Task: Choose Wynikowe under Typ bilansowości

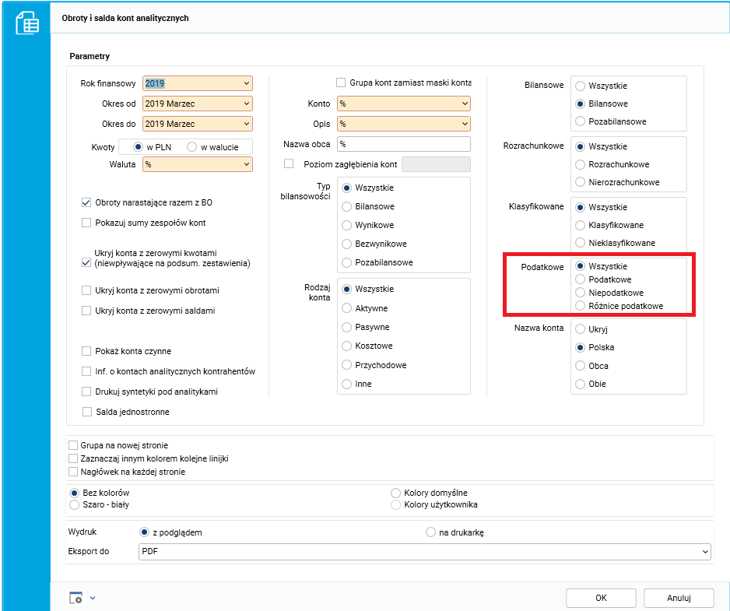Action: [x=347, y=225]
